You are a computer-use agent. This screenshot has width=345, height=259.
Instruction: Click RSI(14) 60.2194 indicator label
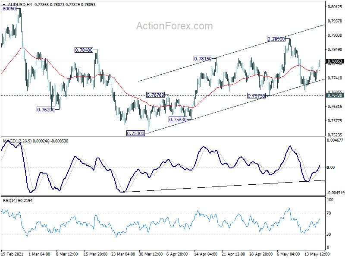coord(18,201)
